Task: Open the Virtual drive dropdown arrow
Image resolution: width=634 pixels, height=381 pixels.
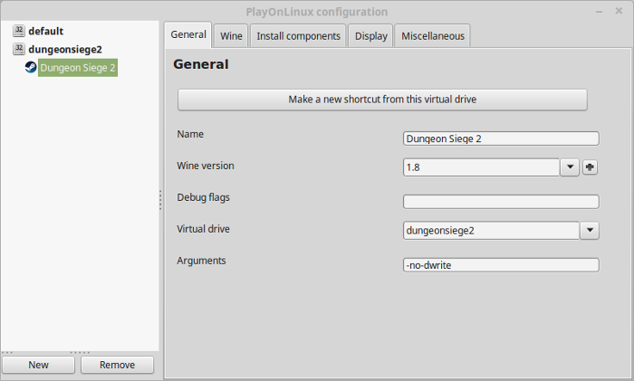Action: (x=590, y=230)
